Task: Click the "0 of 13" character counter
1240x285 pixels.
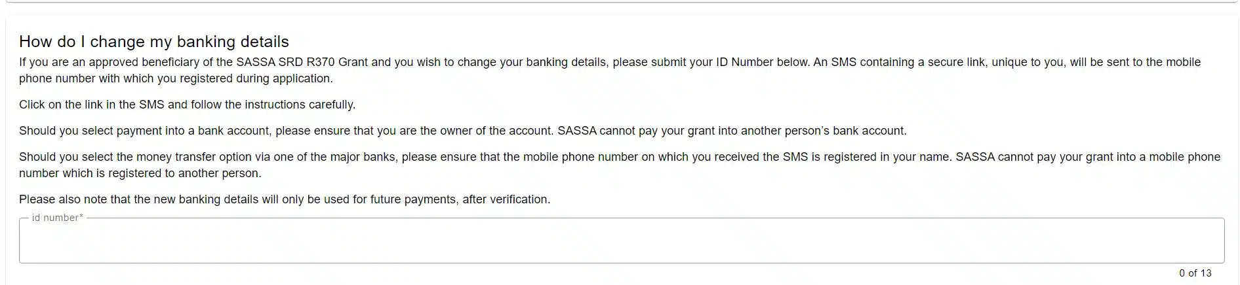Action: tap(1195, 273)
